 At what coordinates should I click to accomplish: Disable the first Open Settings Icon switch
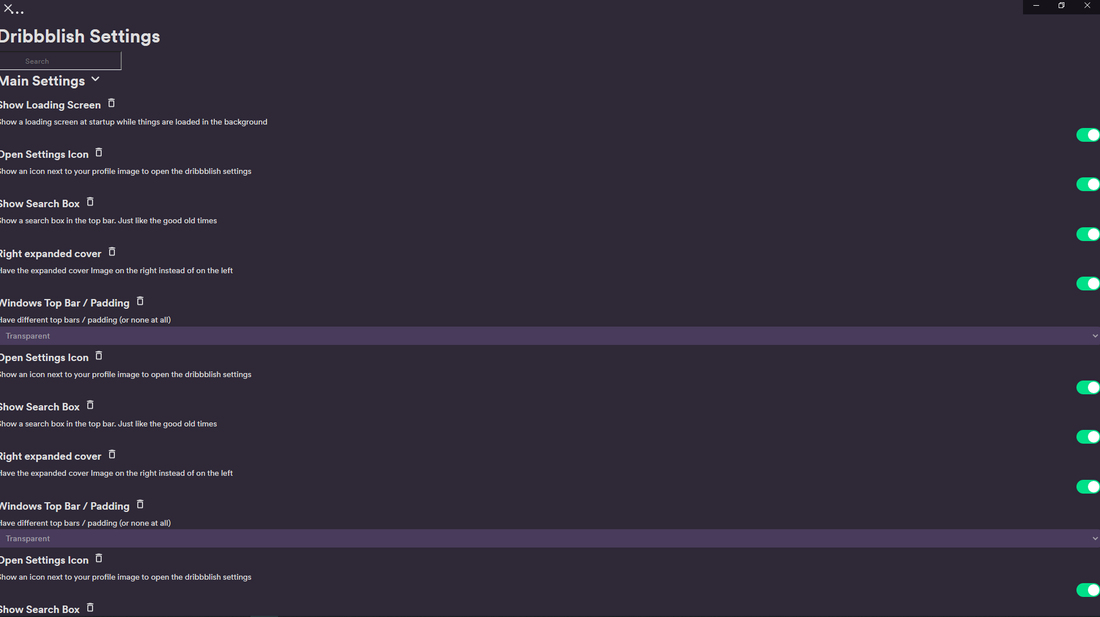click(x=1087, y=184)
